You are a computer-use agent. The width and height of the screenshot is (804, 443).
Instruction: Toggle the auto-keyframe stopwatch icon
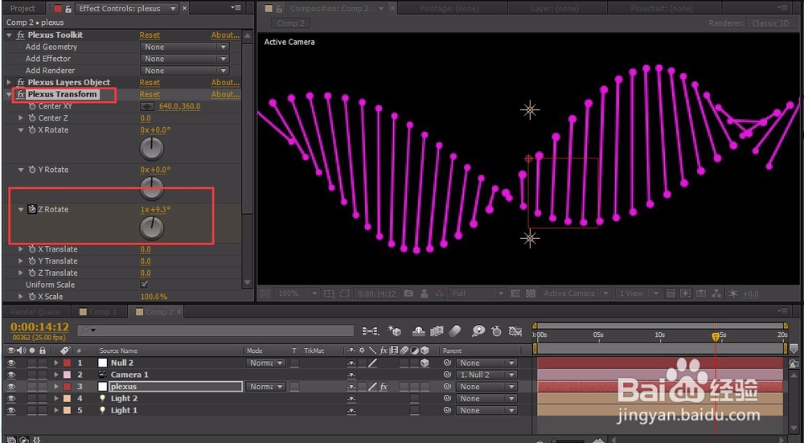[496, 331]
